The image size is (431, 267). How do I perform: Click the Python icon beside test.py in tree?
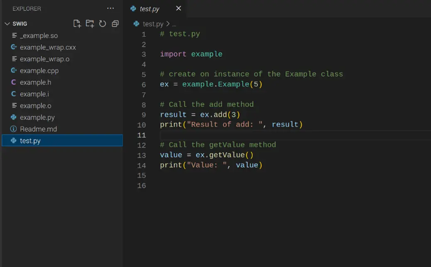click(x=13, y=141)
